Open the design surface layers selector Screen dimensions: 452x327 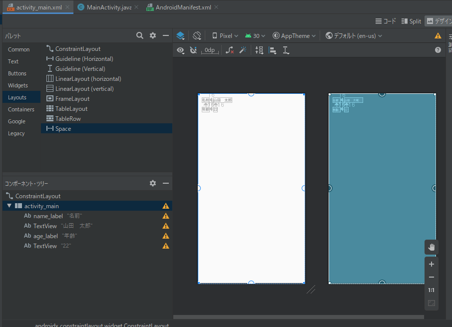point(180,36)
